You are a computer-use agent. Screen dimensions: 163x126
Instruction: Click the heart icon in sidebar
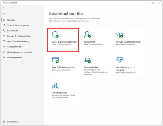point(4,52)
